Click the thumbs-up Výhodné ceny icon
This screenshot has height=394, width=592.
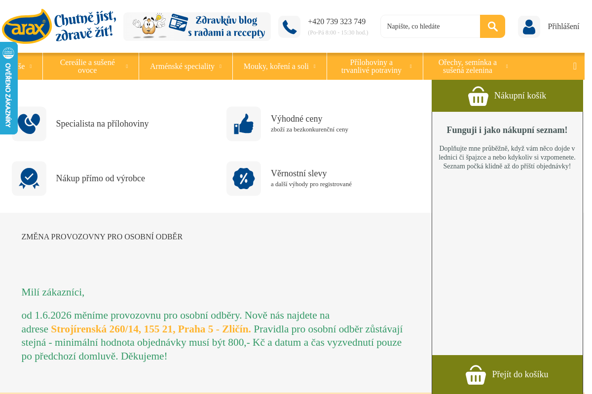pyautogui.click(x=244, y=124)
